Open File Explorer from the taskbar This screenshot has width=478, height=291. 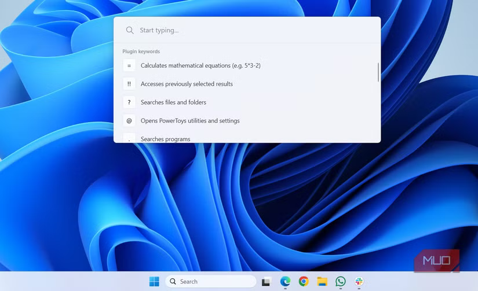pyautogui.click(x=322, y=282)
